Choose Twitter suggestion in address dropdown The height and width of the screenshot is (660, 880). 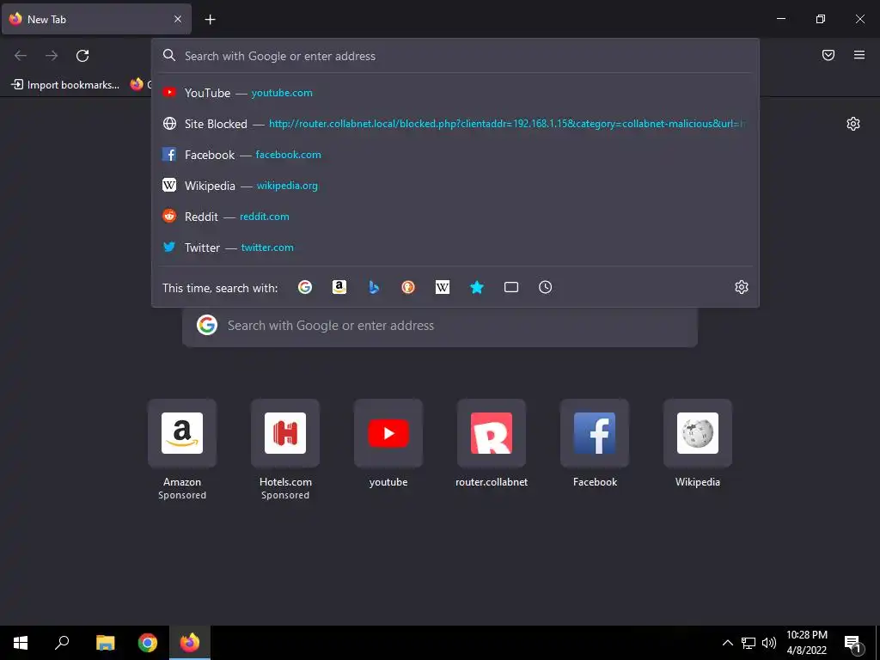pos(455,247)
